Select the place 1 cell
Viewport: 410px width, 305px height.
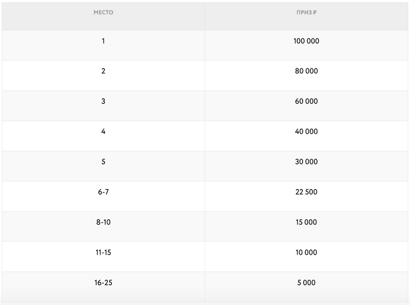point(103,41)
